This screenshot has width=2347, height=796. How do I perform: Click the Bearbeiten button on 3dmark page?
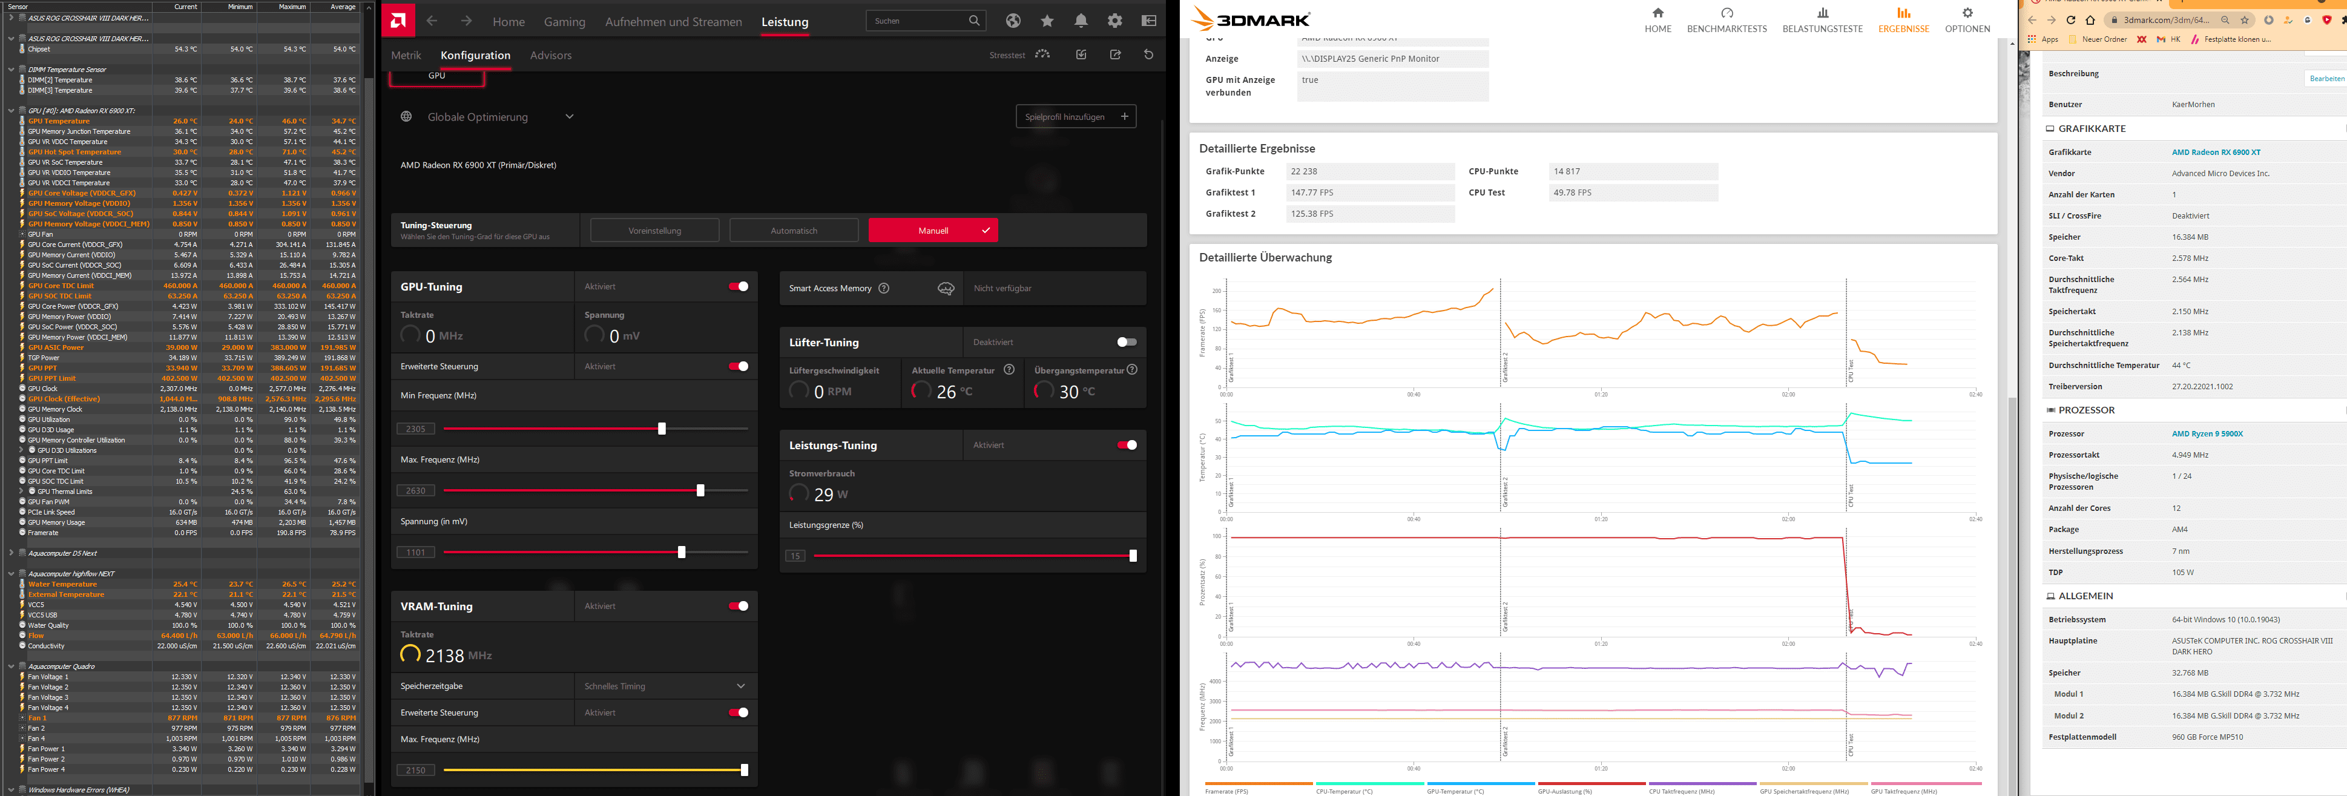coord(2326,78)
